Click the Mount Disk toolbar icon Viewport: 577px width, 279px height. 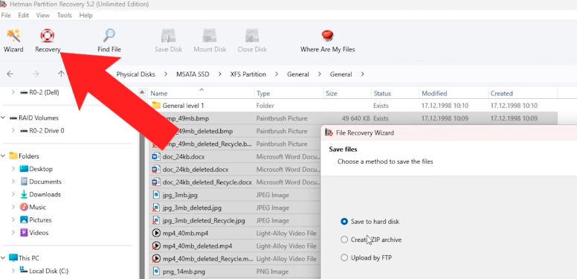click(210, 36)
